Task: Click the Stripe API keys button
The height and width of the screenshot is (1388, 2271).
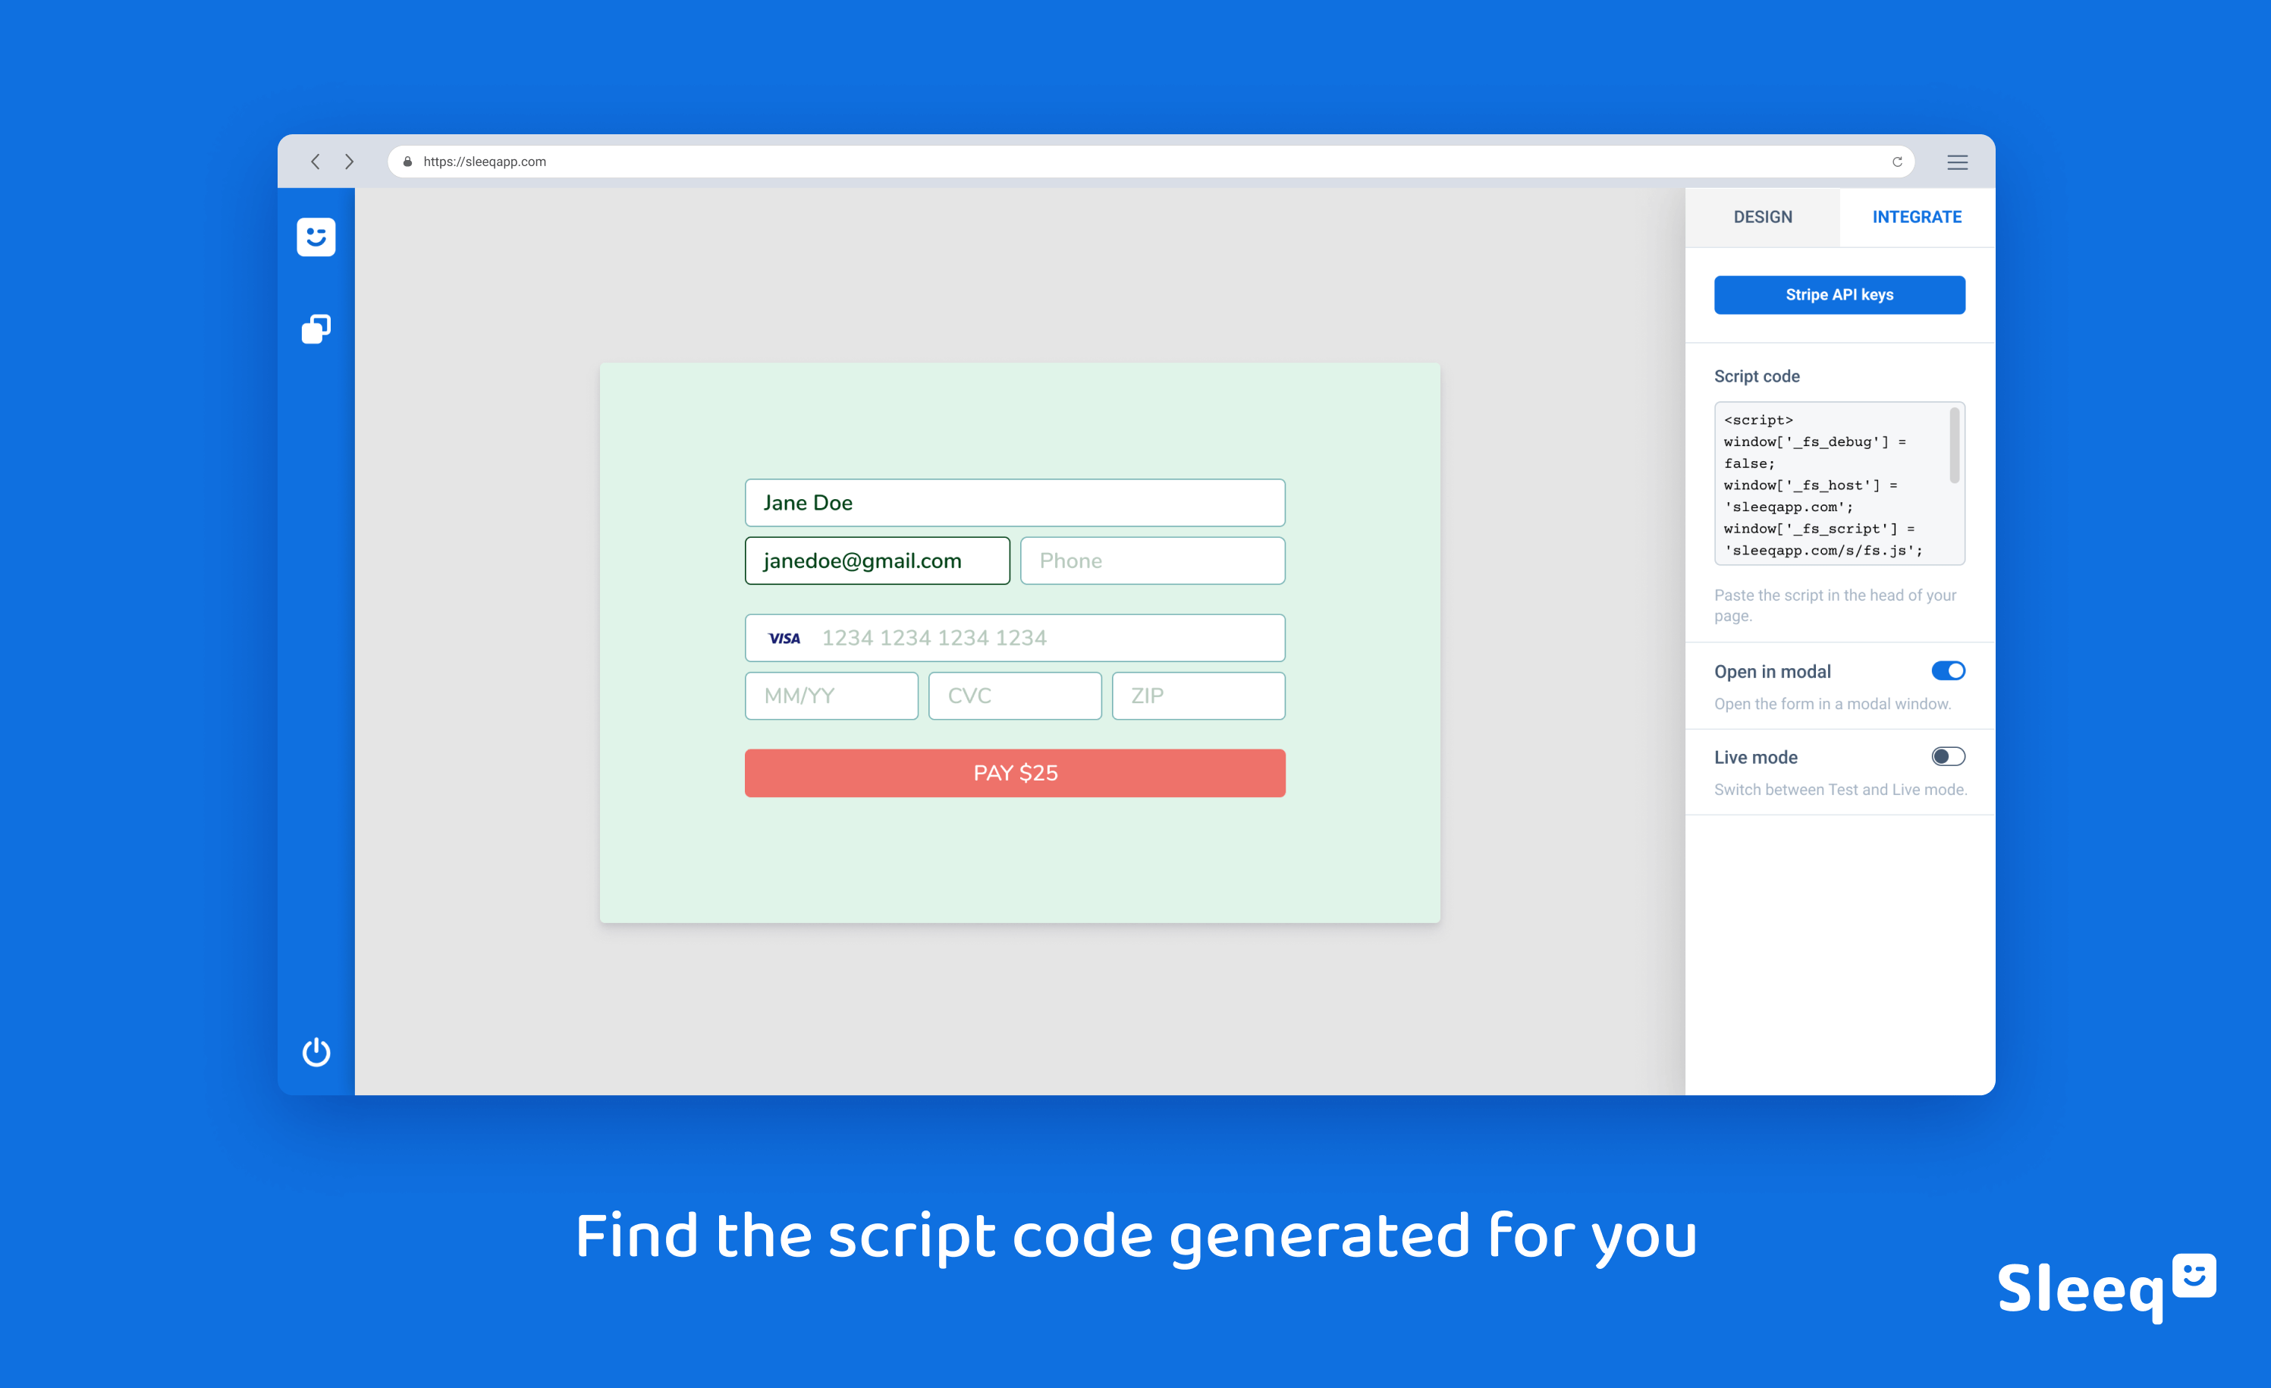Action: [1839, 295]
